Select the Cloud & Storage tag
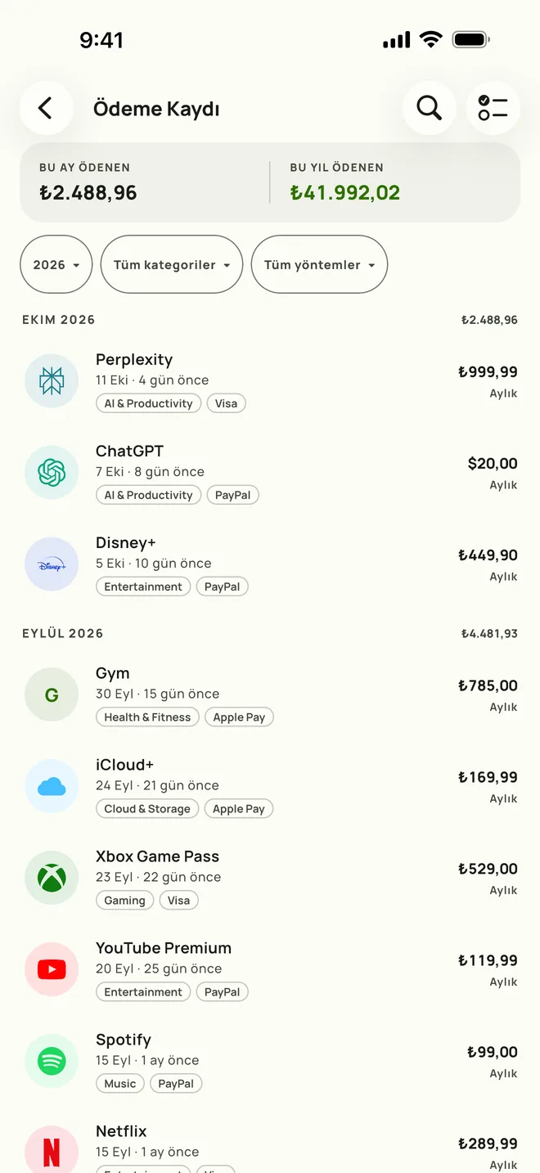Viewport: 540px width, 1173px height. (147, 809)
